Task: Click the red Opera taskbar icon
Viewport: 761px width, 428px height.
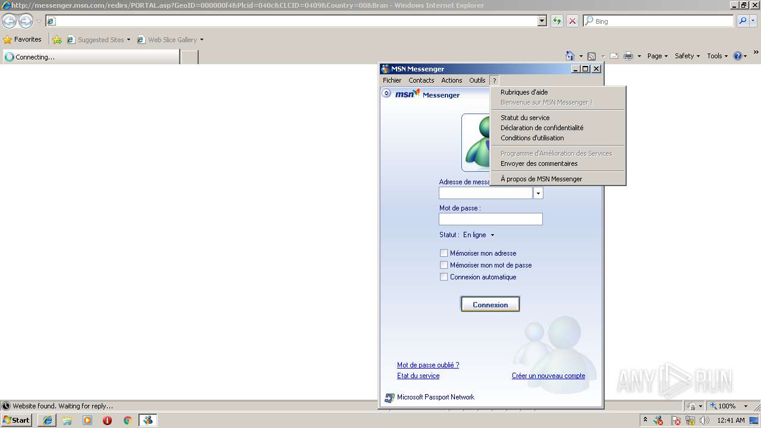Action: tap(107, 420)
